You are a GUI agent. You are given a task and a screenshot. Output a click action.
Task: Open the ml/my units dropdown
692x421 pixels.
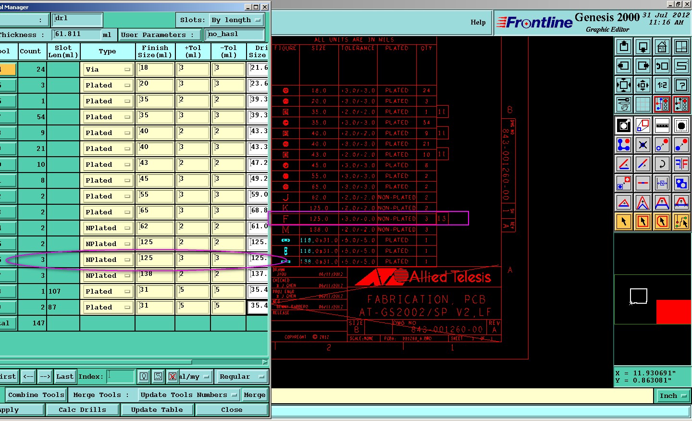coord(196,376)
